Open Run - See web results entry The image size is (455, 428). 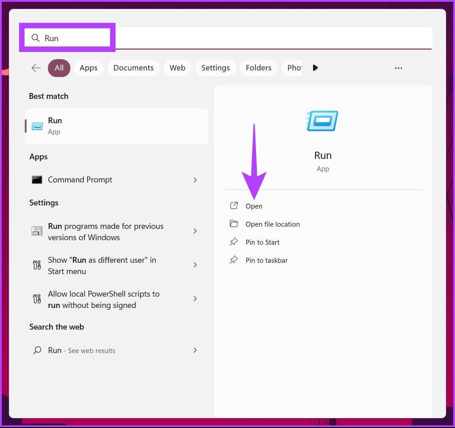(x=116, y=350)
